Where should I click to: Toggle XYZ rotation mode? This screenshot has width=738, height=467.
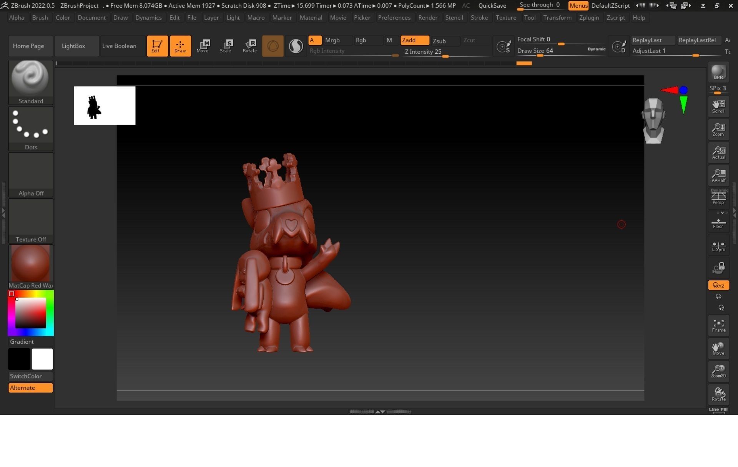[718, 285]
